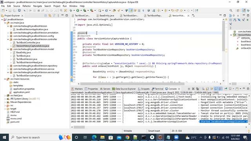This screenshot has height=141, width=251.
Task: Toggle Block Selection mode in toolbar
Action: (x=139, y=11)
